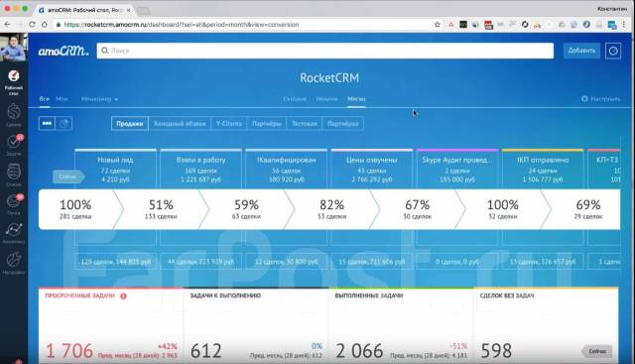The height and width of the screenshot is (364, 635).
Task: Click the 612 tasks to do number
Action: click(206, 351)
